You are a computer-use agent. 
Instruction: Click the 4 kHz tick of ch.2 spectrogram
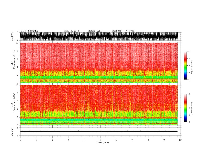(x=18, y=109)
